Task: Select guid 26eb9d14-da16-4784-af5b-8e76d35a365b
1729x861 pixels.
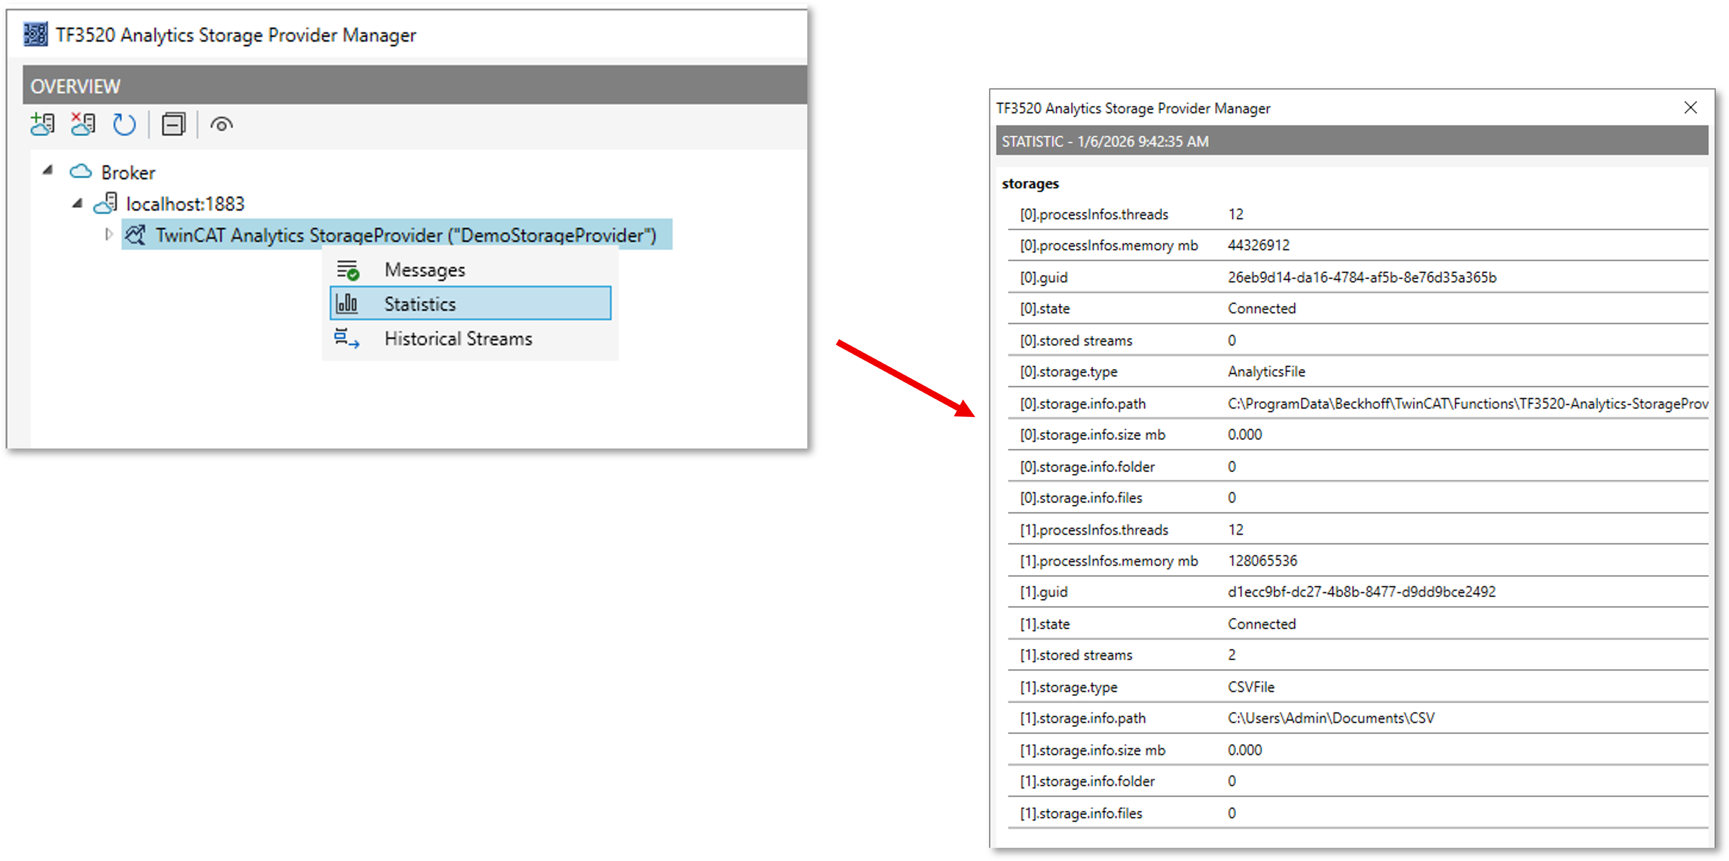Action: tap(1362, 277)
